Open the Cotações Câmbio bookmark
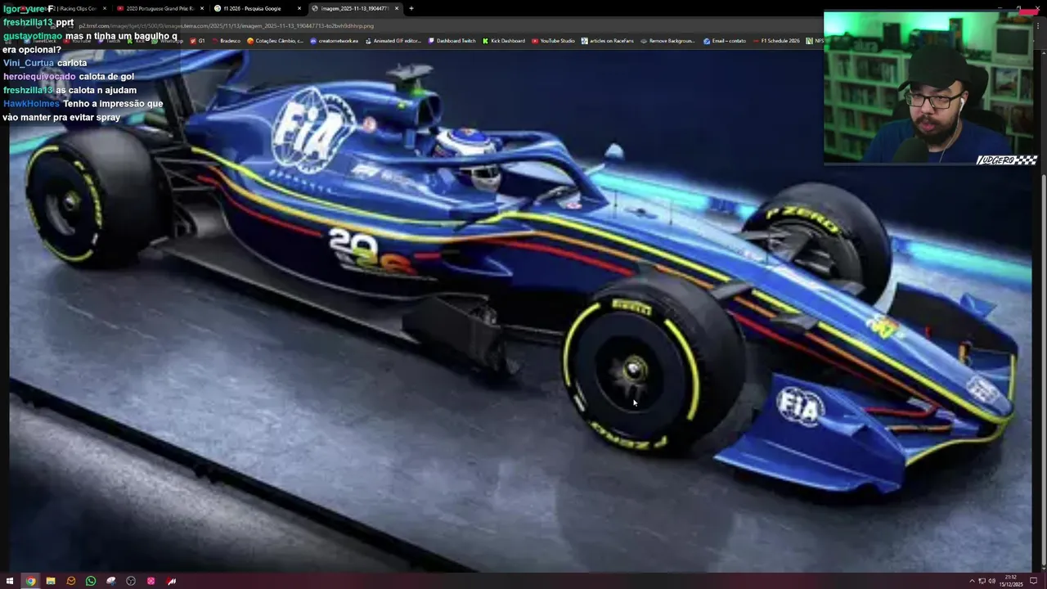Image resolution: width=1047 pixels, height=589 pixels. tap(276, 41)
